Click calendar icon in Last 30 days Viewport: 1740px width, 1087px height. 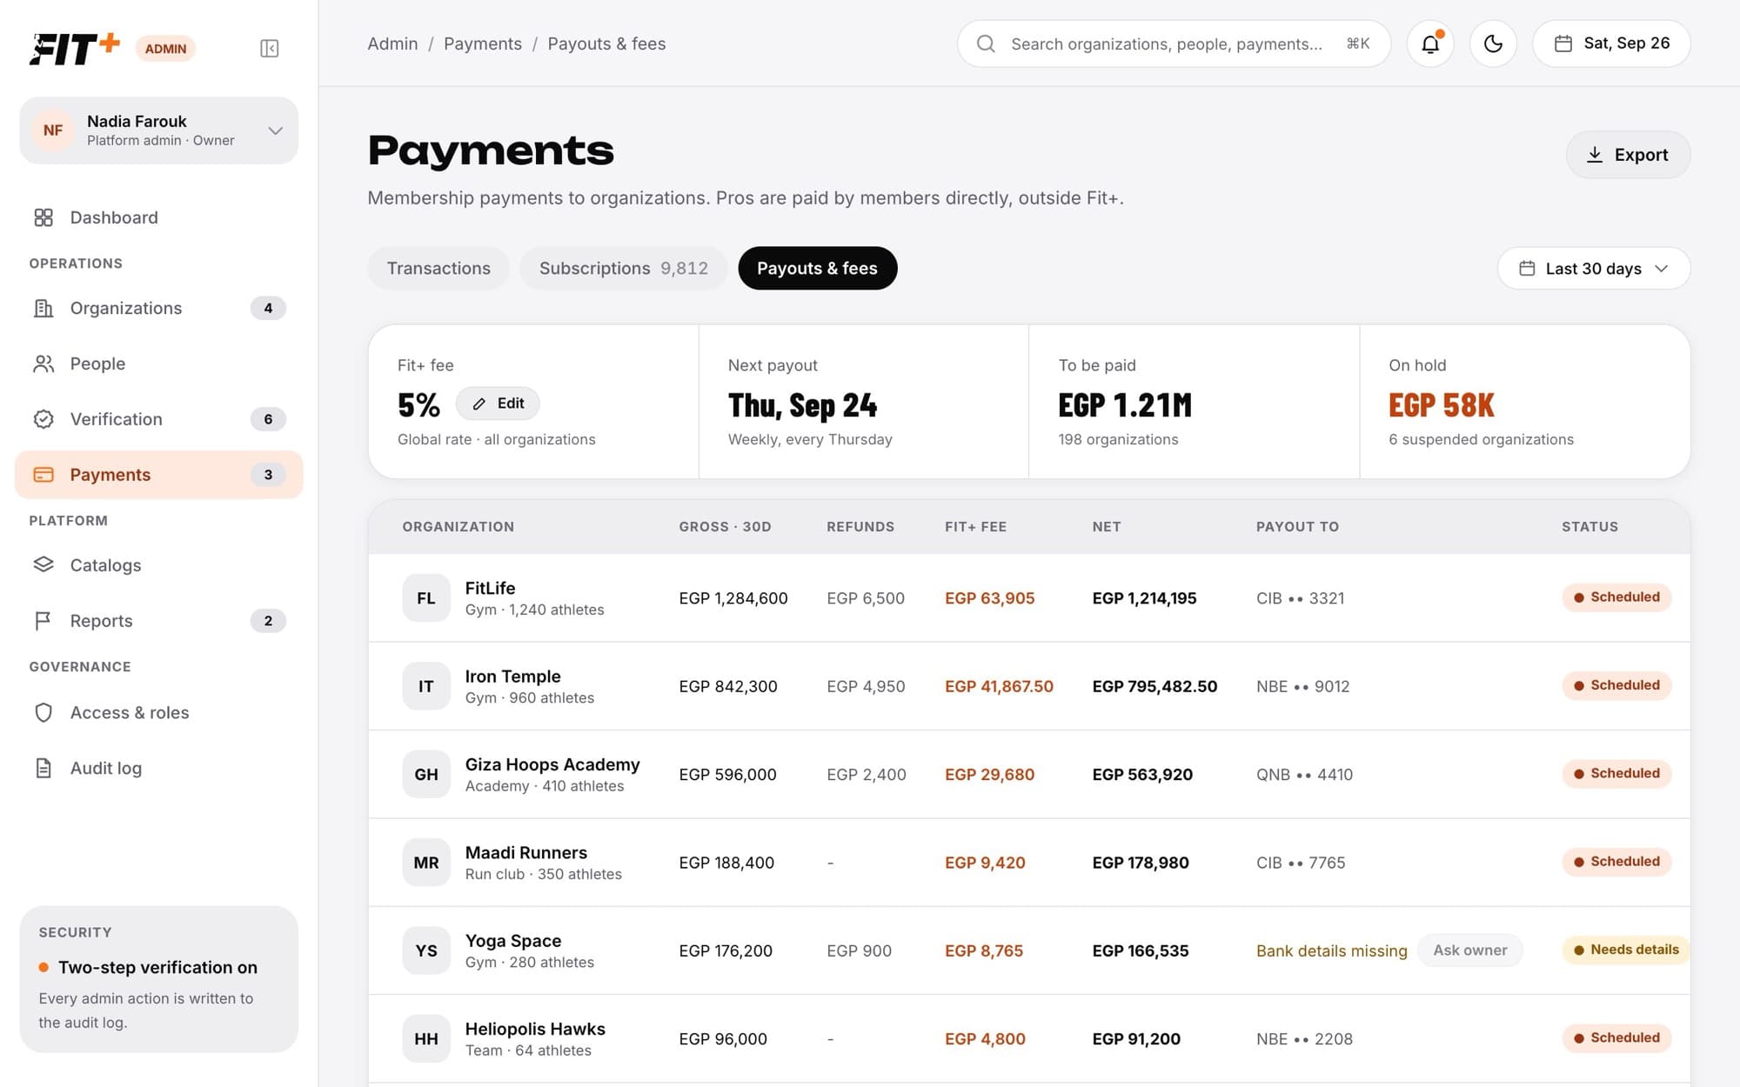(x=1527, y=269)
